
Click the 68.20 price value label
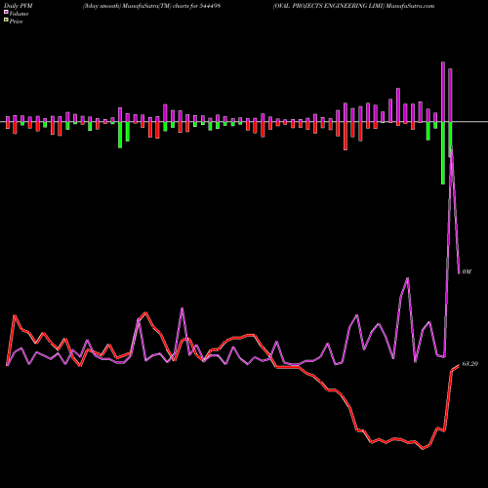point(469,364)
